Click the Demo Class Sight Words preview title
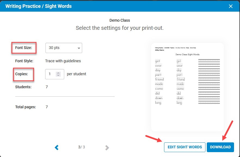This screenshot has height=157, width=240. click(x=187, y=54)
